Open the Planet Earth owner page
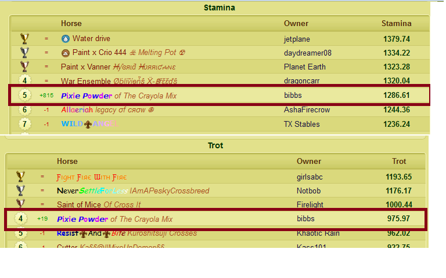The image size is (446, 278). point(305,67)
